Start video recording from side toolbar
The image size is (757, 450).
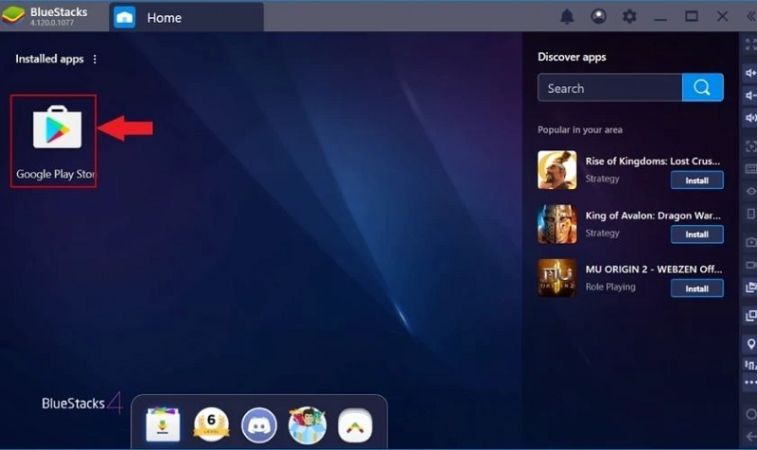(x=750, y=265)
